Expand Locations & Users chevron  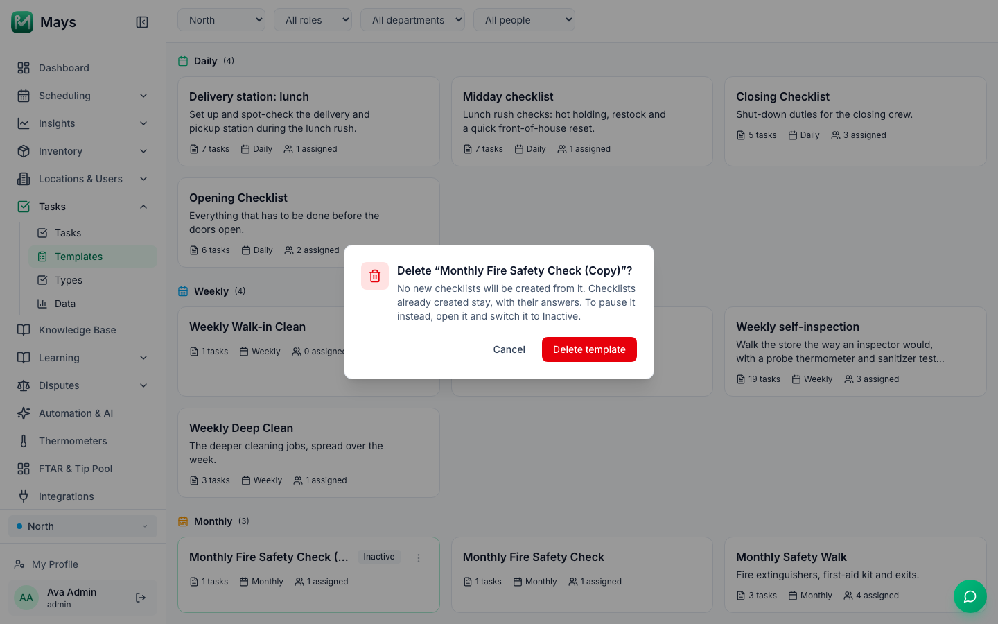(x=143, y=179)
